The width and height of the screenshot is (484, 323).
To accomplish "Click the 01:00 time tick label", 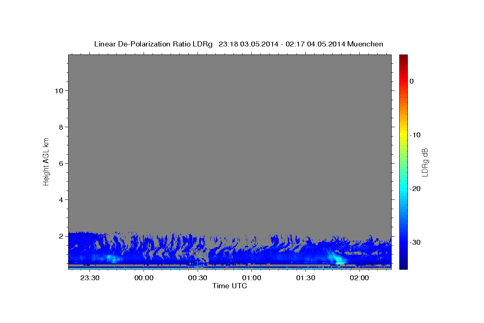I will pyautogui.click(x=251, y=278).
